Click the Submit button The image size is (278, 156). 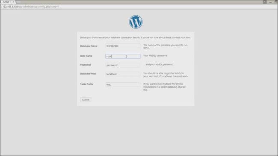[x=86, y=100]
